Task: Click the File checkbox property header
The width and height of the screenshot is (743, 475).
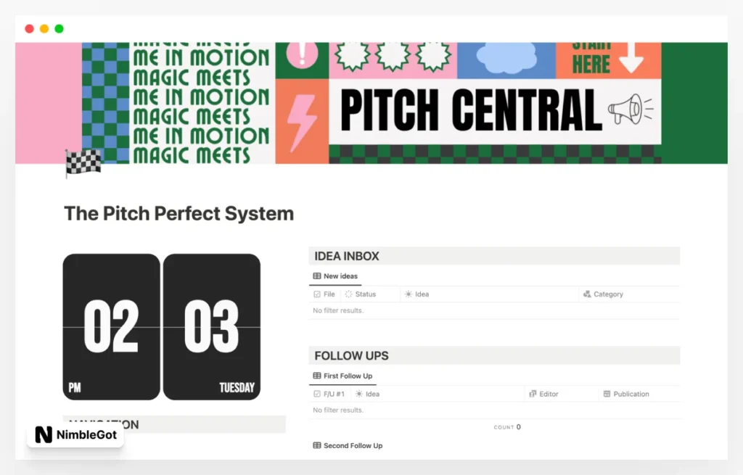Action: tap(324, 294)
